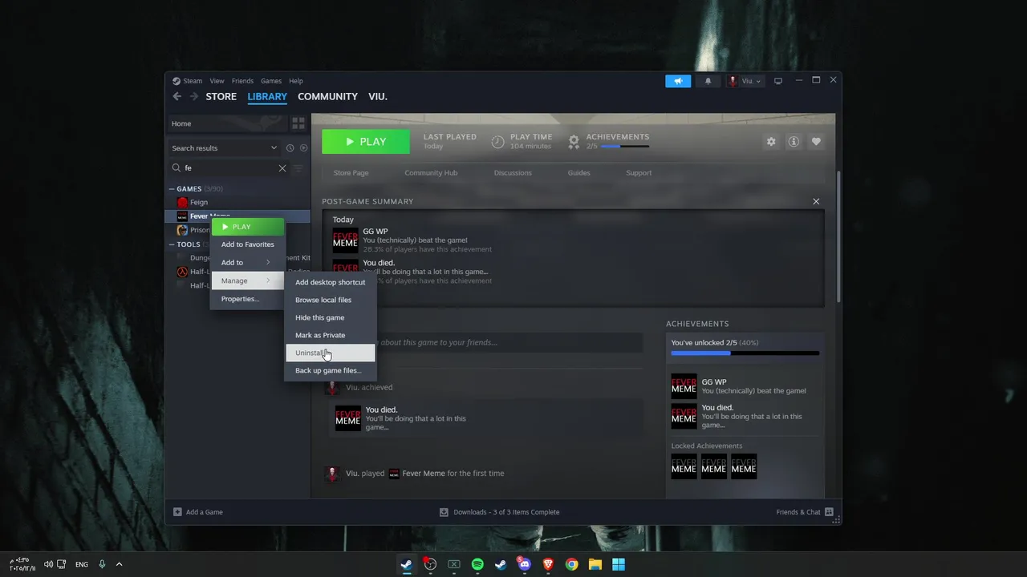The image size is (1027, 577).
Task: Switch library to grid collections view
Action: [x=298, y=123]
